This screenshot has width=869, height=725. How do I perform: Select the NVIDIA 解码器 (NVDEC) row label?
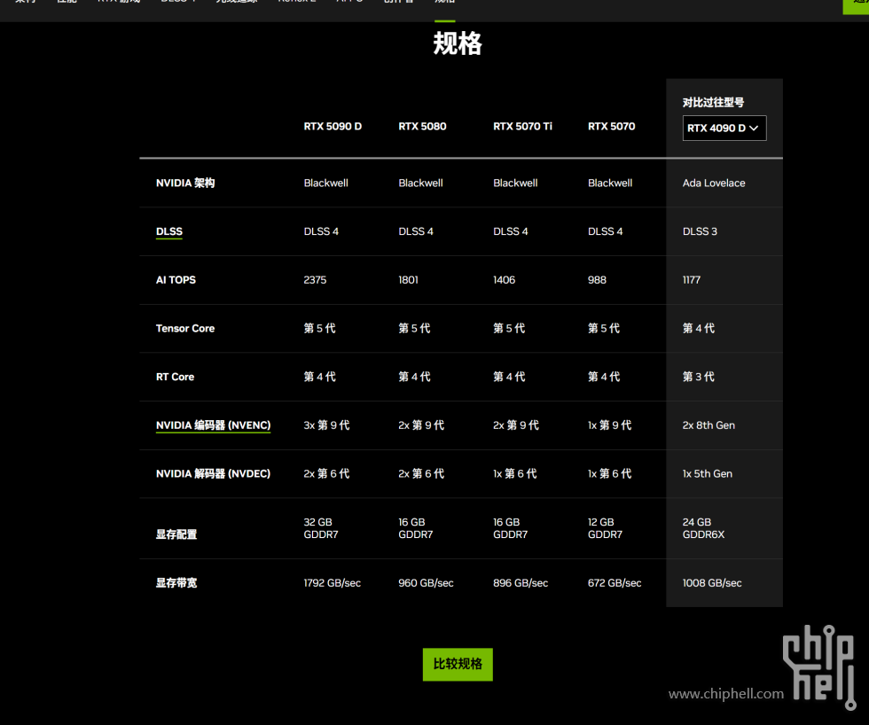[x=213, y=473]
